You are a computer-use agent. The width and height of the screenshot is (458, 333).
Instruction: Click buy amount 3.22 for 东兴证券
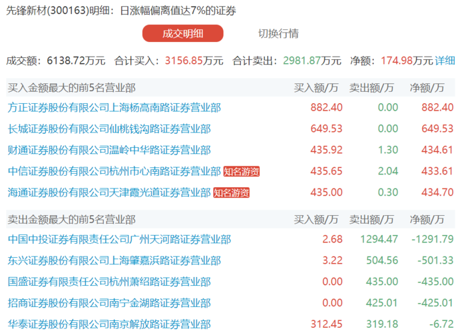click(332, 260)
